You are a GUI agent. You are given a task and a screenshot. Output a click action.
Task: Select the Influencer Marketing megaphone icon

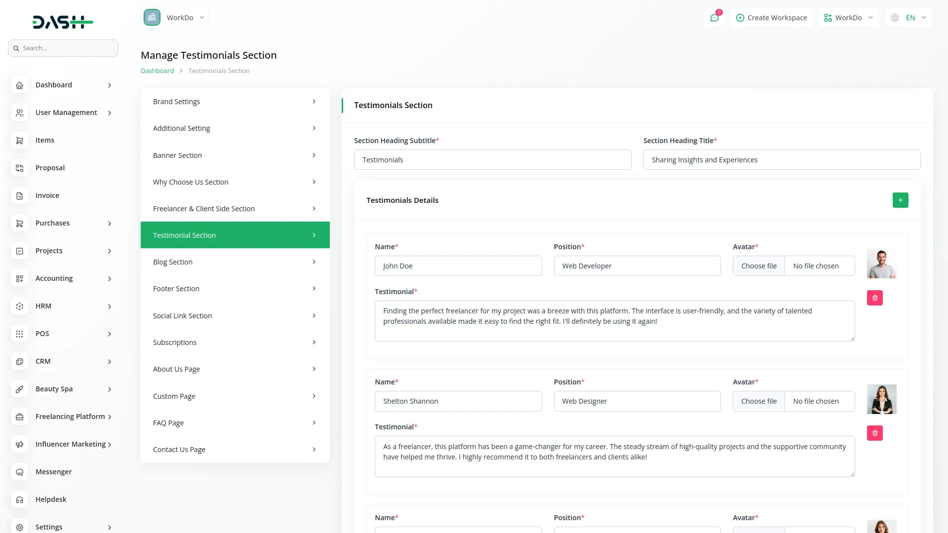pyautogui.click(x=19, y=444)
